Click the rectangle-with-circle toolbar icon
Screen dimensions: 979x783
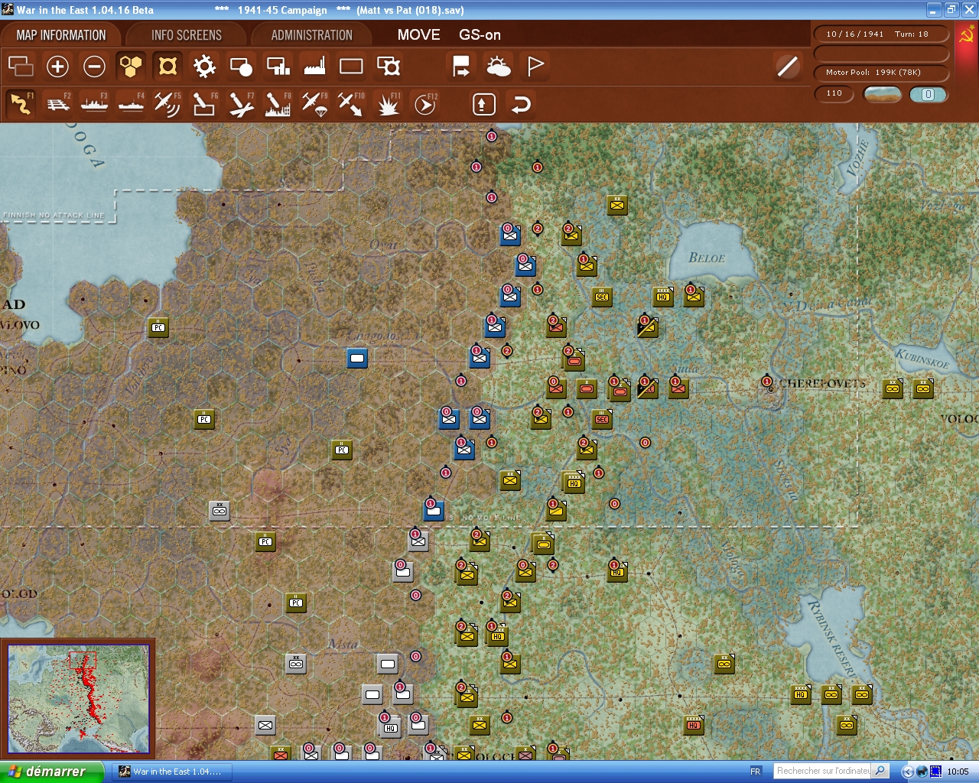point(241,67)
